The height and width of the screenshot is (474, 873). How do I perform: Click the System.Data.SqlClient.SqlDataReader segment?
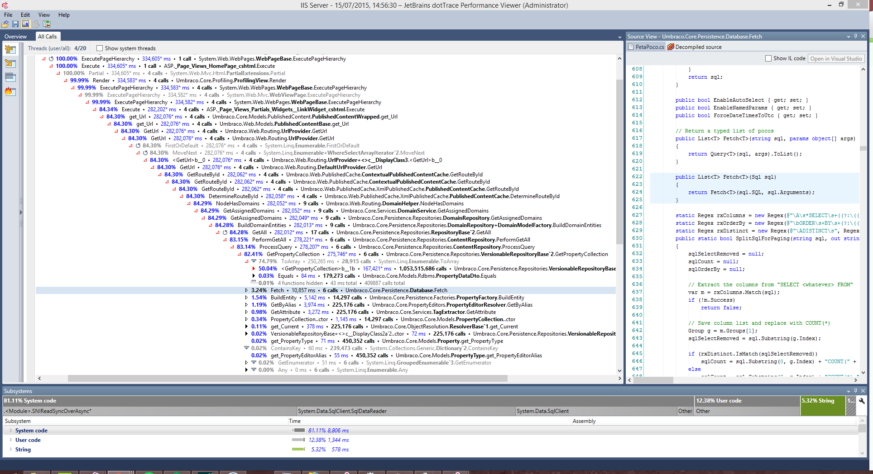(406, 411)
